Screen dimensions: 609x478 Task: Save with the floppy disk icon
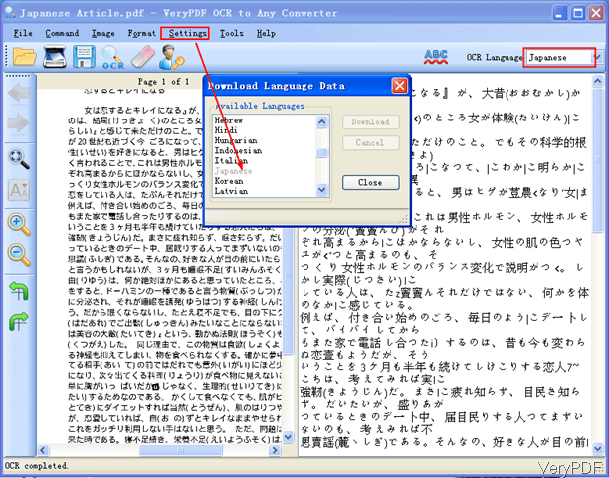click(x=84, y=57)
